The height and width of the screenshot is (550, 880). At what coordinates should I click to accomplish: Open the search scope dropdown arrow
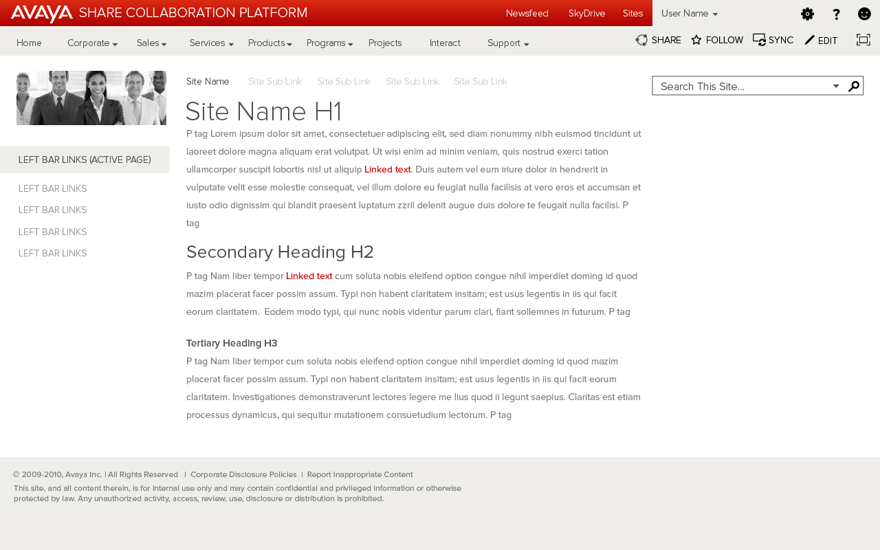(837, 85)
